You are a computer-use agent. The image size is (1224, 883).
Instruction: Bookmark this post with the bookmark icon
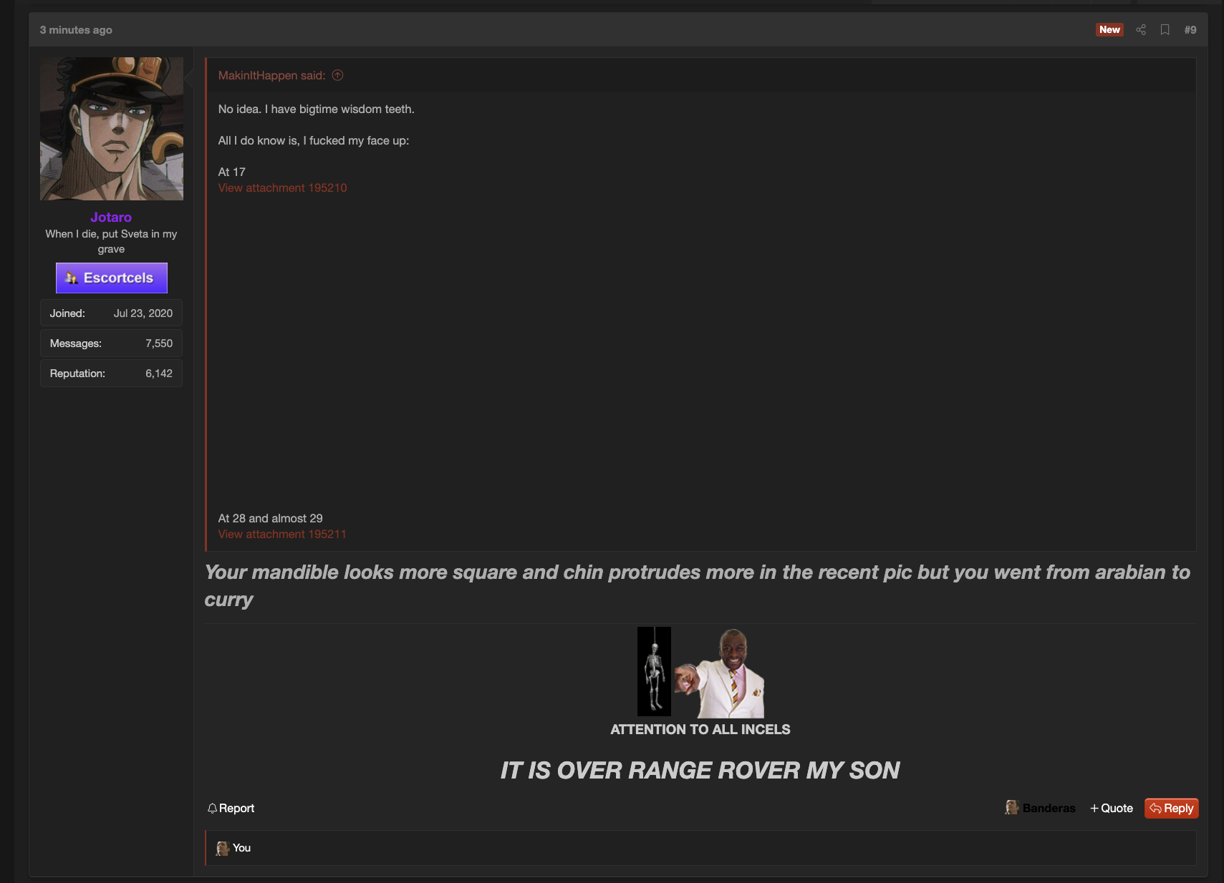point(1165,29)
